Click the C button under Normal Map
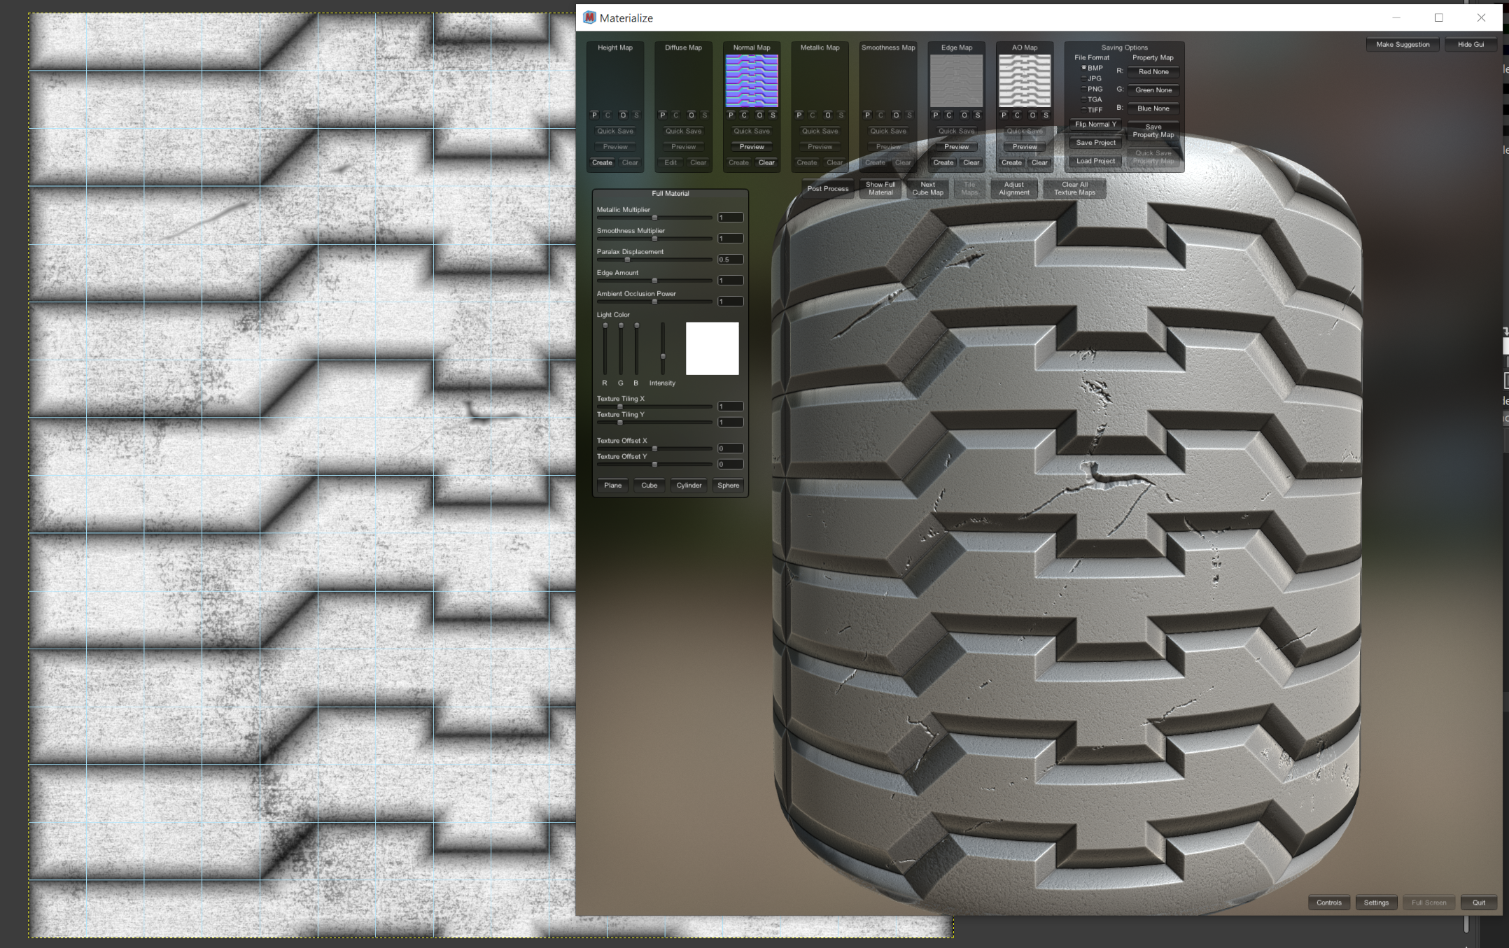Image resolution: width=1509 pixels, height=948 pixels. [744, 115]
